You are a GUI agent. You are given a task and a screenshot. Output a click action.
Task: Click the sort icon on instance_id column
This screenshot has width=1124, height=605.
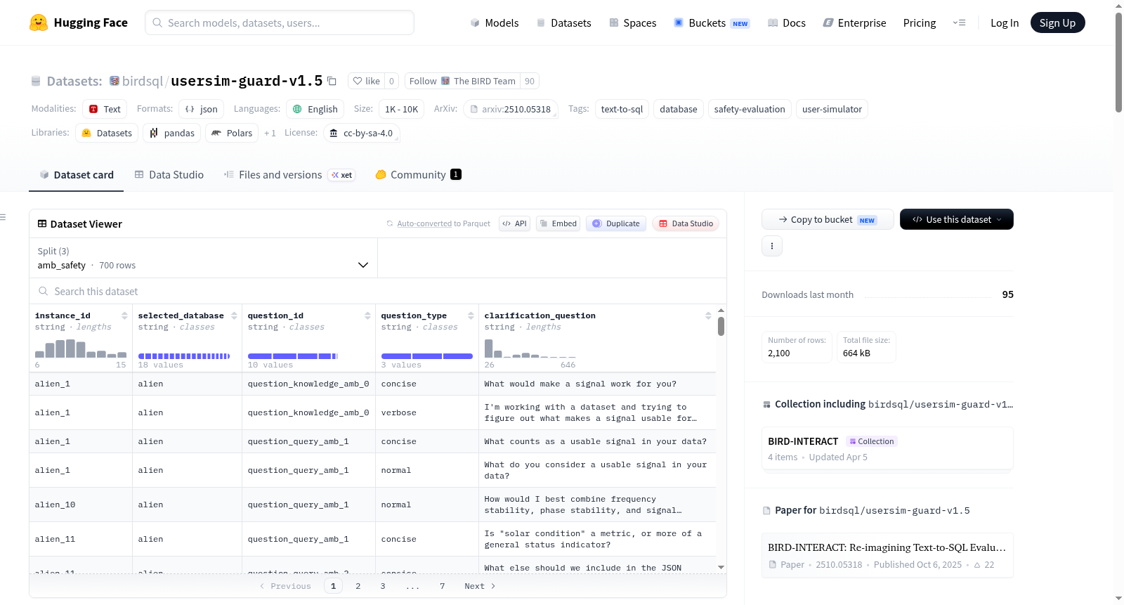(124, 315)
